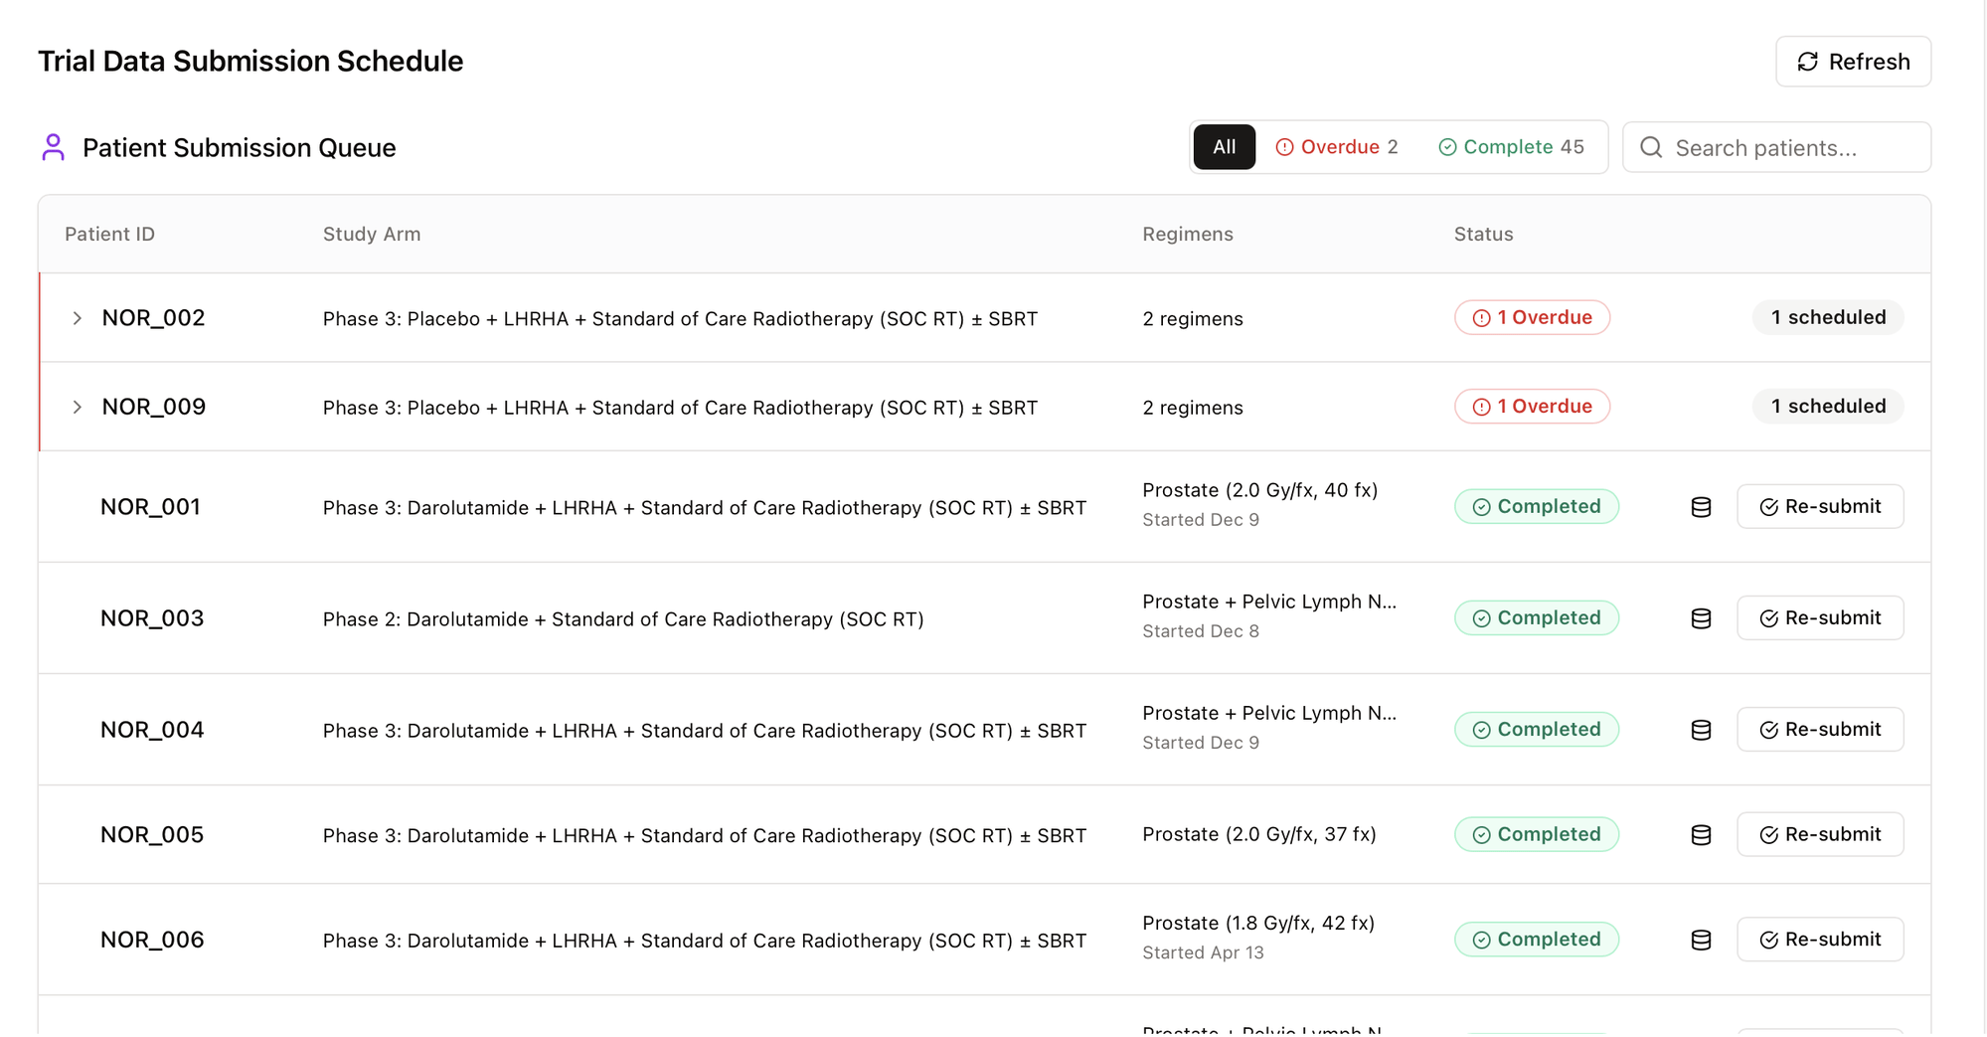Re-submit data for NOR_001
1987x1037 pixels.
(1820, 507)
